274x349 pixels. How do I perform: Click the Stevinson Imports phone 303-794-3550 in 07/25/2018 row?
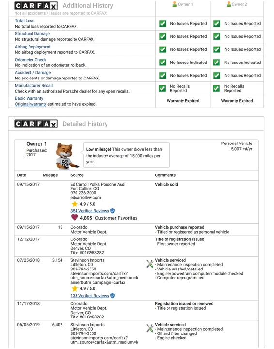coord(83,269)
